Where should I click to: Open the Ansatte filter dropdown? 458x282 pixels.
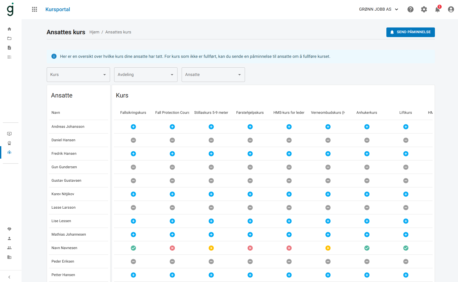[213, 75]
